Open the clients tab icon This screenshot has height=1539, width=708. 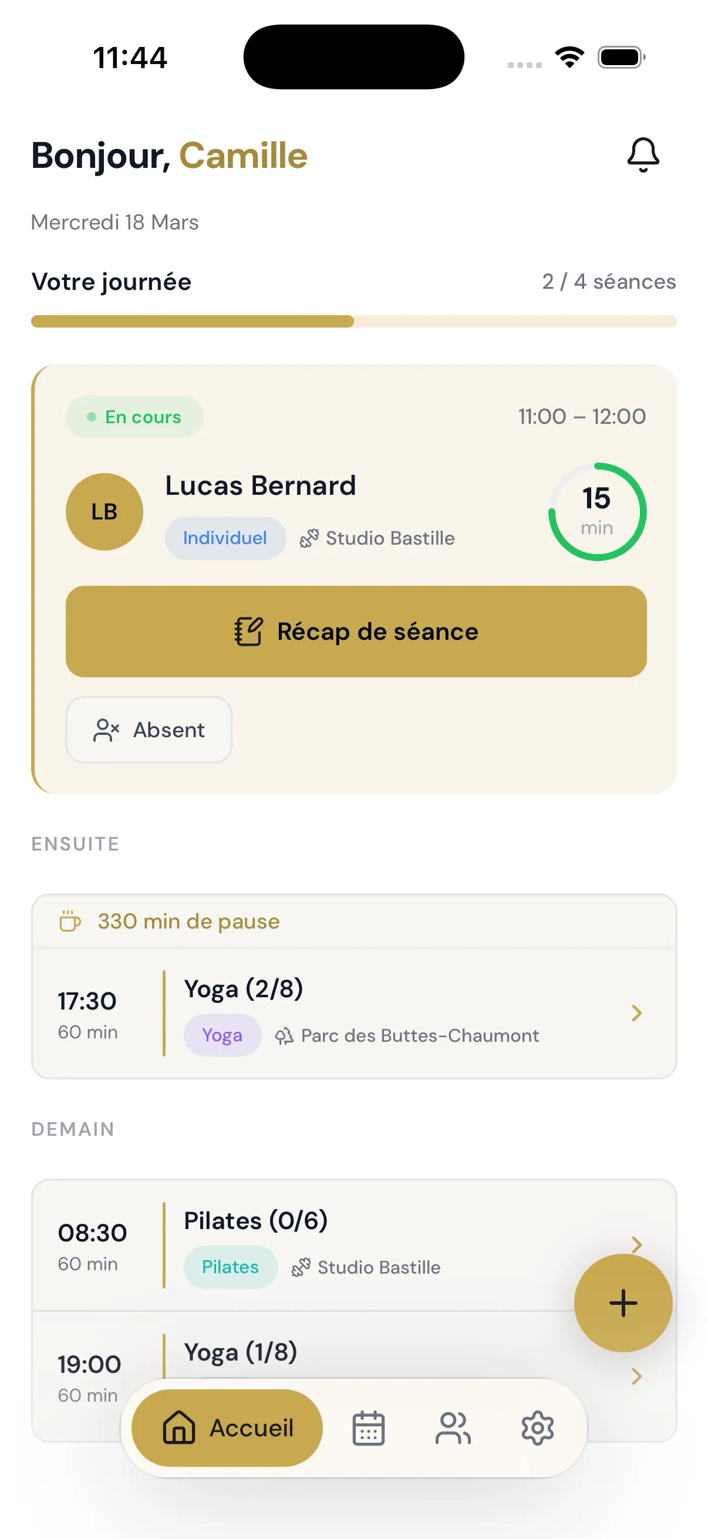tap(453, 1428)
